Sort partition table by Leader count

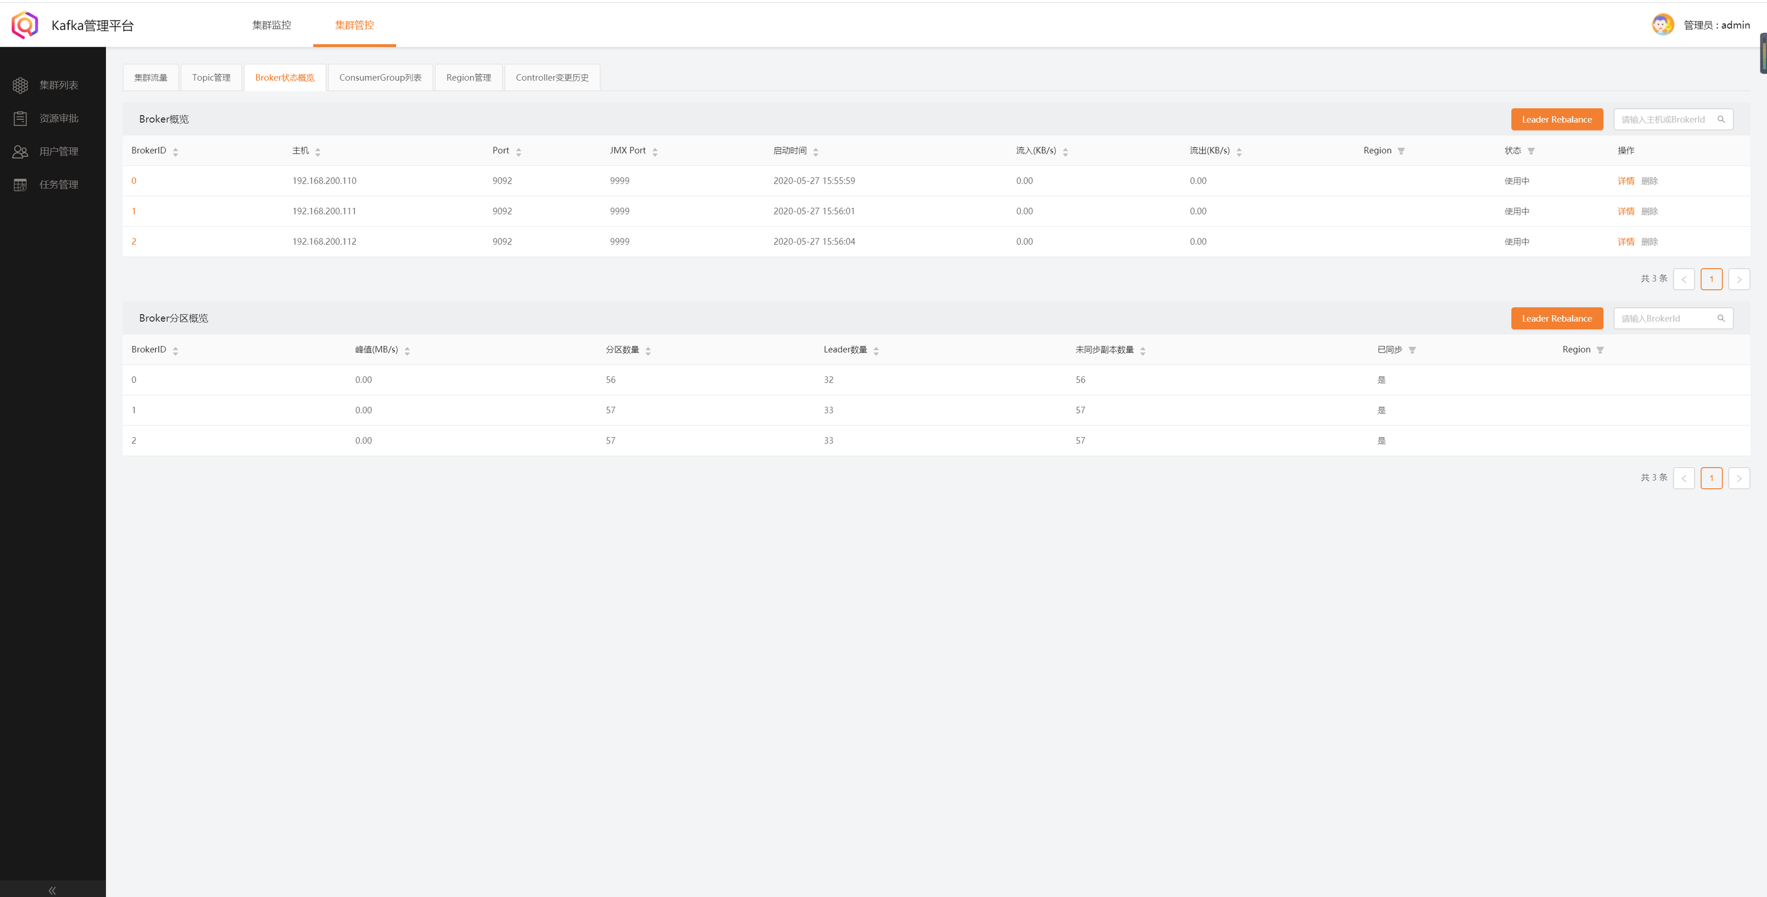click(x=876, y=351)
